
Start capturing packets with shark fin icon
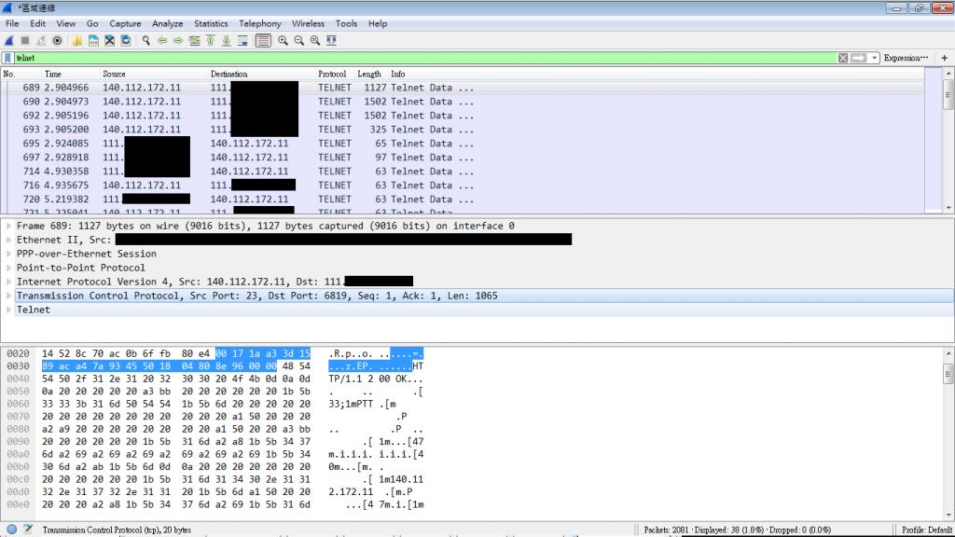(9, 41)
